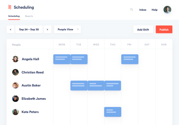Go to the previous week
The width and height of the screenshot is (179, 125).
(x=11, y=29)
